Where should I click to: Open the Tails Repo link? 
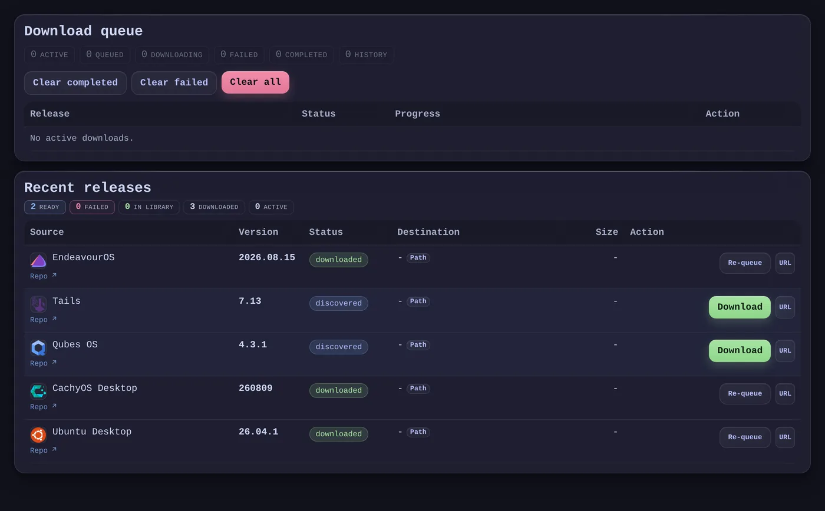(44, 320)
